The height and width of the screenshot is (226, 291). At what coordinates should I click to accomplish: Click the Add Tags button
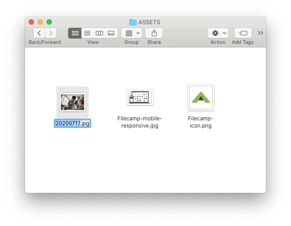[243, 33]
